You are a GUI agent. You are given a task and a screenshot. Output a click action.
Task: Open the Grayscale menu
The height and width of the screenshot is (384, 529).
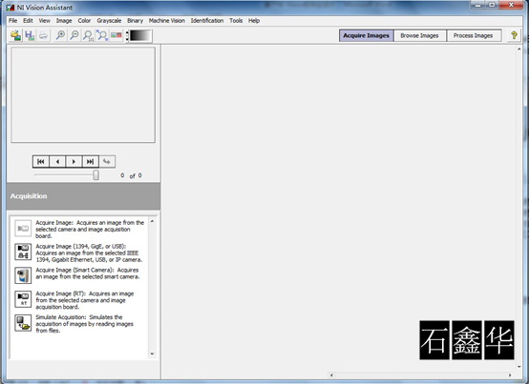[x=109, y=21]
